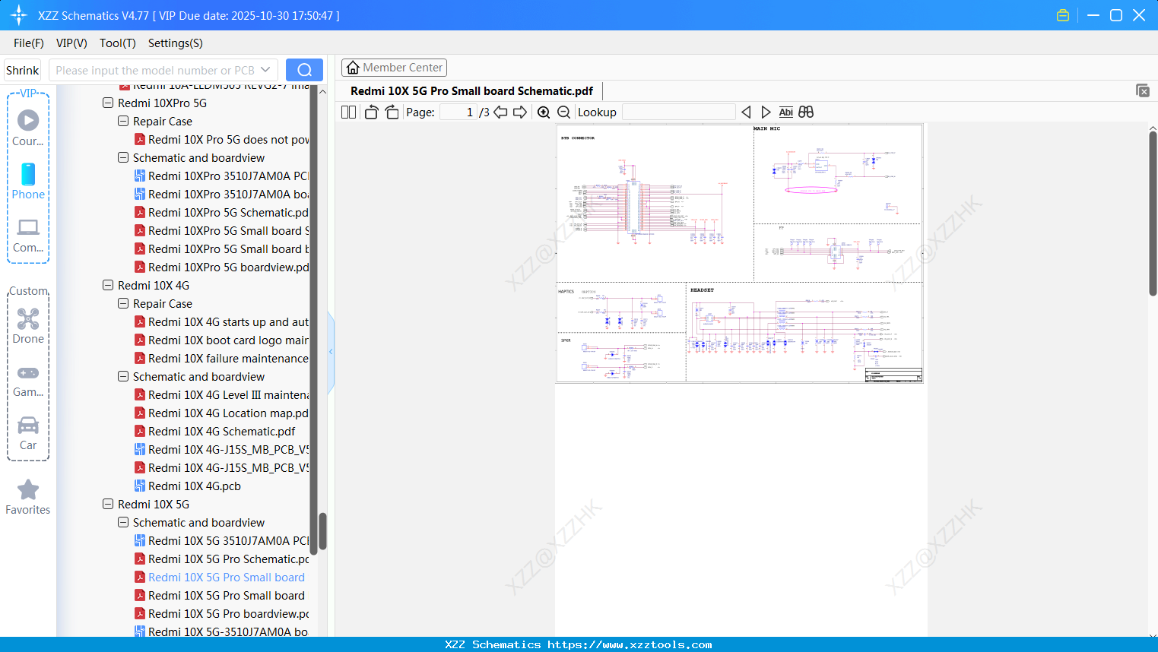
Task: Collapse the Repair Case section under Redmi 10XPro 5G
Action: pos(122,121)
